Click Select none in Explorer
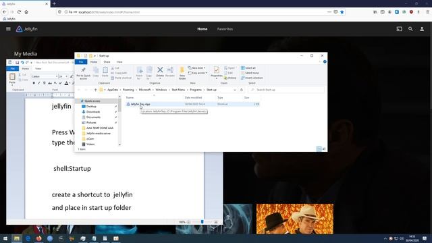This screenshot has width=432, height=243. pos(250,73)
